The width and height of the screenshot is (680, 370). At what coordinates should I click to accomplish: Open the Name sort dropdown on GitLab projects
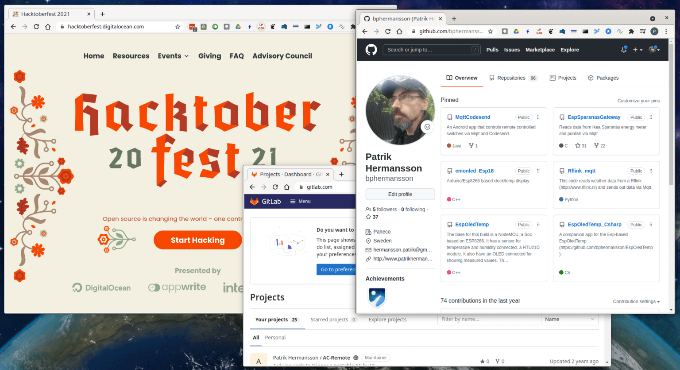tap(570, 319)
